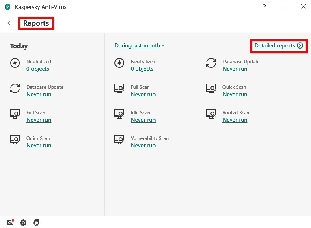Click 'Never run' under Today's Full Scan

[x=39, y=120]
